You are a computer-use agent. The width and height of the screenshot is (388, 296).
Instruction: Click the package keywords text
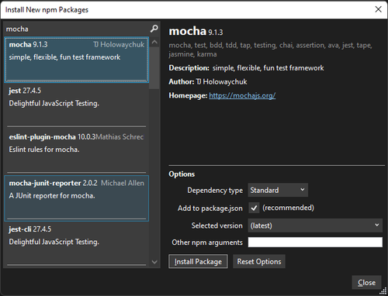click(270, 50)
